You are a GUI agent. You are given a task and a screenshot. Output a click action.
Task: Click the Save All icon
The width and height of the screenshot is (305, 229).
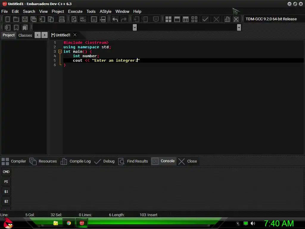tap(33, 19)
